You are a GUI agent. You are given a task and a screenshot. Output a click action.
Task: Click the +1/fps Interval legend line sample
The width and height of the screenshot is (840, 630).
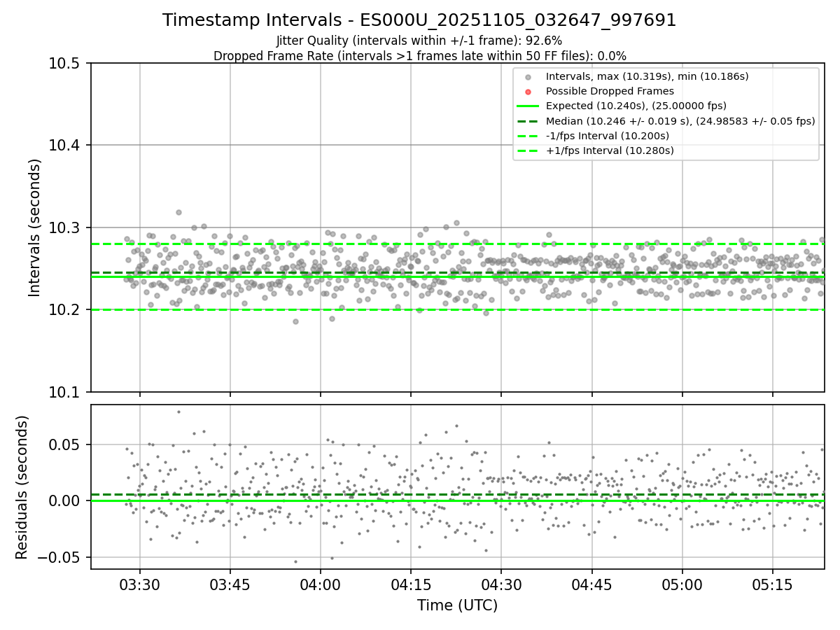(528, 150)
